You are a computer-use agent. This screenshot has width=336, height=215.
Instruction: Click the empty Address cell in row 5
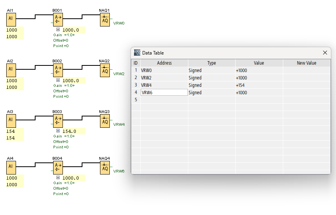tap(164, 100)
